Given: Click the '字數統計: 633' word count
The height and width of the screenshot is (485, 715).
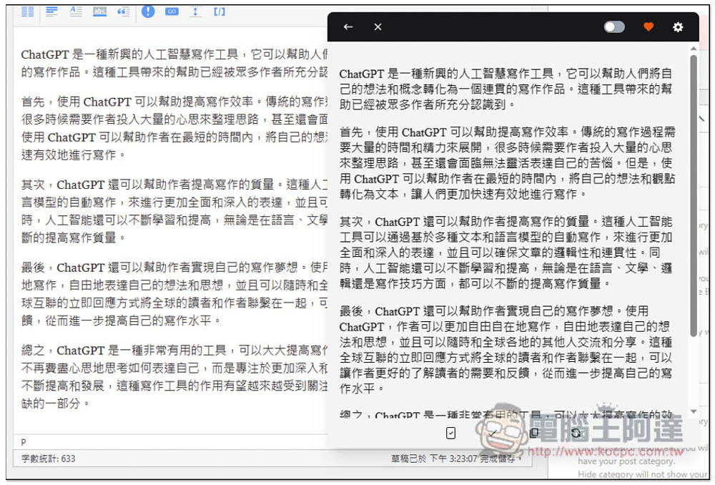Looking at the screenshot, I should [48, 459].
